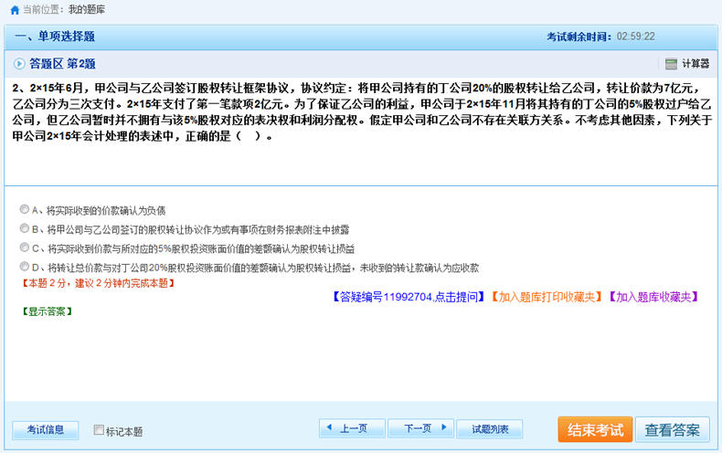Choose radio option C 股权转让损益
The height and width of the screenshot is (453, 722).
25,248
